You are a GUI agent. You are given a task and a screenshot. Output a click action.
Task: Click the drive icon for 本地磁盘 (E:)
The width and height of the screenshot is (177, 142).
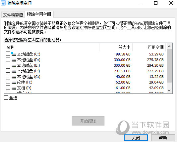pyautogui.click(x=14, y=66)
